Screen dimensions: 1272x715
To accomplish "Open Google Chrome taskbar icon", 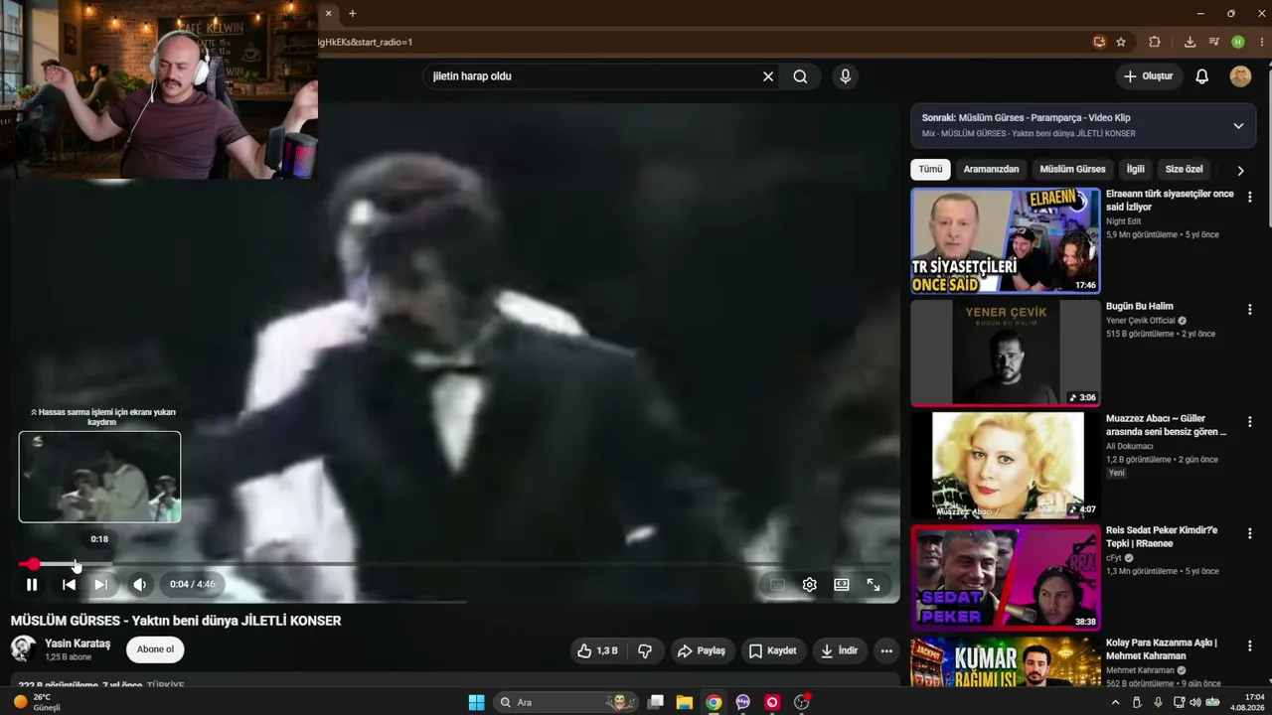I will 714,702.
